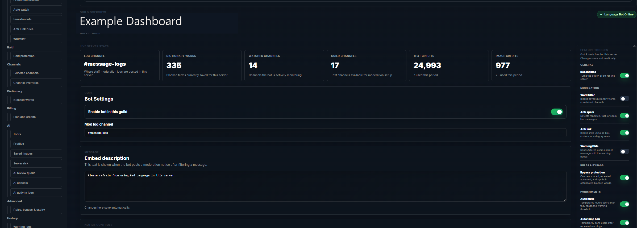Viewport: 637px width, 228px height.
Task: Open the Punishments sidebar page
Action: [x=36, y=19]
